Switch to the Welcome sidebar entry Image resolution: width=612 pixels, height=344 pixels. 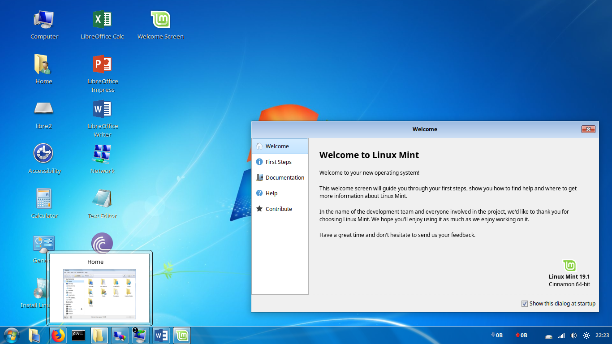278,146
